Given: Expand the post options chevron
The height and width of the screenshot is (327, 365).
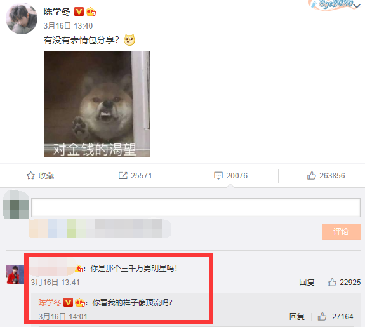Looking at the screenshot, I should point(357,6).
